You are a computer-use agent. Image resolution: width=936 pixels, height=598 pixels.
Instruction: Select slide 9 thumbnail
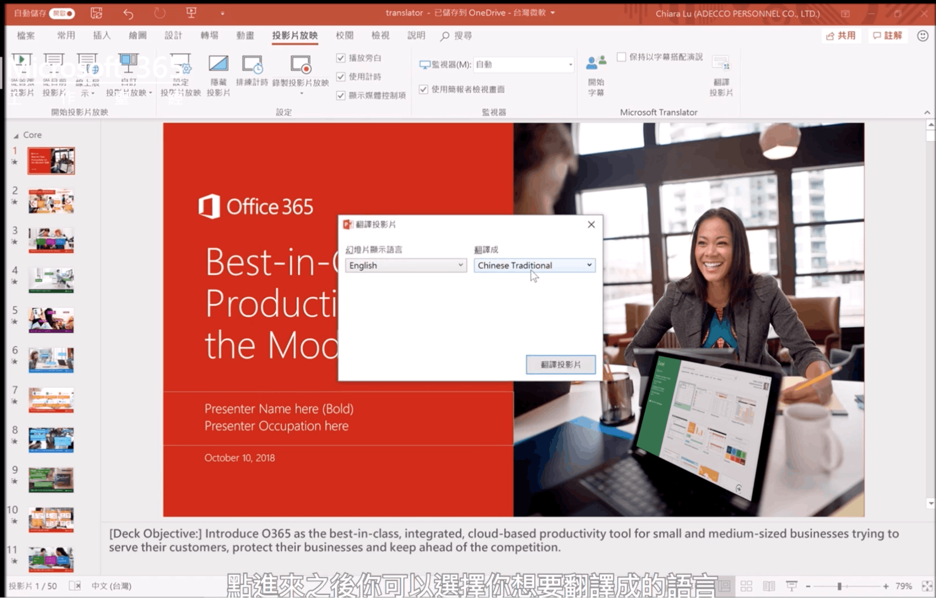tap(51, 480)
